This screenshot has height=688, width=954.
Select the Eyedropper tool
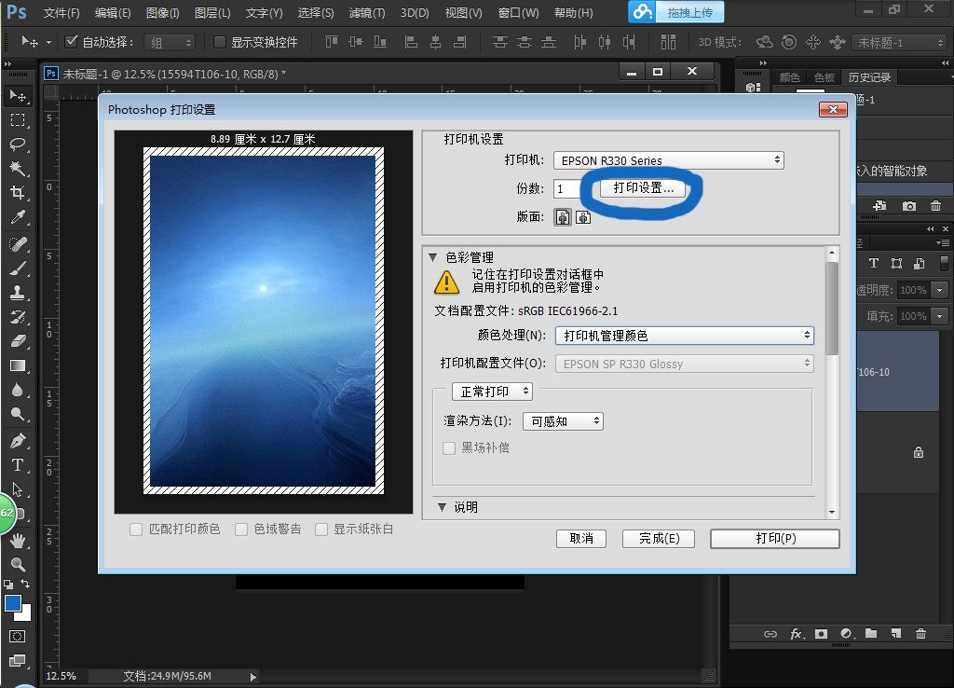pos(18,217)
